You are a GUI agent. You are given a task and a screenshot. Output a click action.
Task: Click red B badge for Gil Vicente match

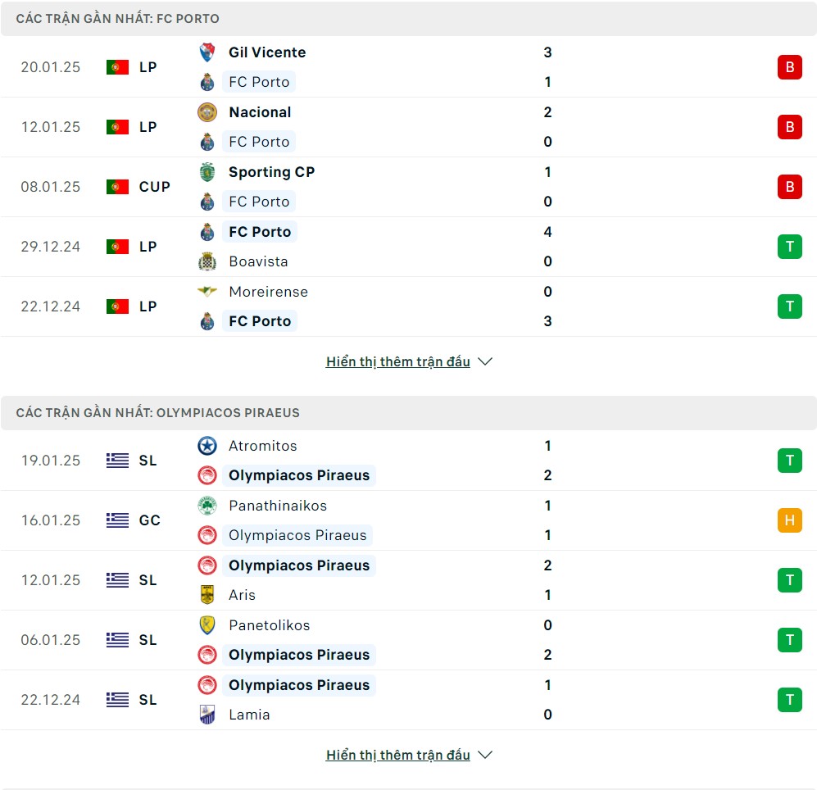click(x=789, y=67)
